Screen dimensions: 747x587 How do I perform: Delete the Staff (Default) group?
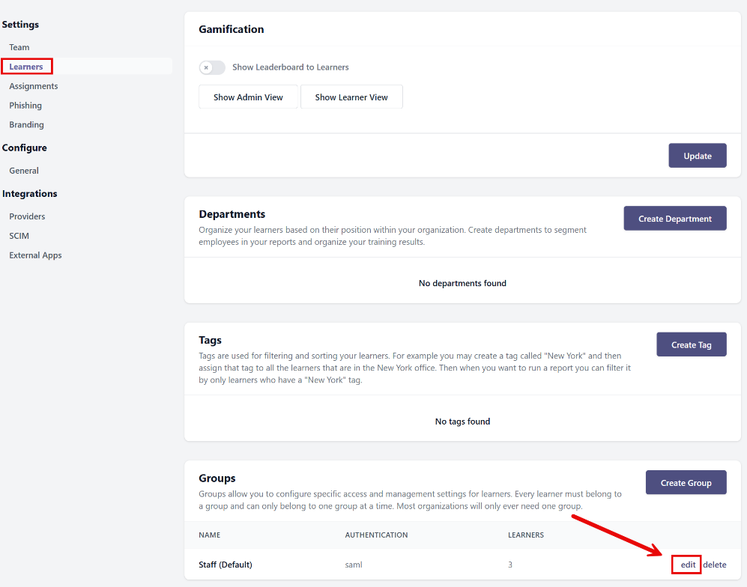tap(715, 565)
